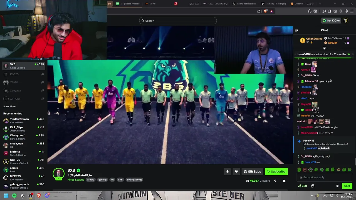Click the Gift Subs button
356x200 pixels.
point(252,172)
